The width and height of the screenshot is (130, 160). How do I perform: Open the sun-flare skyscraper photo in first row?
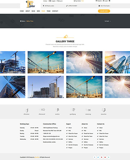click(84, 62)
